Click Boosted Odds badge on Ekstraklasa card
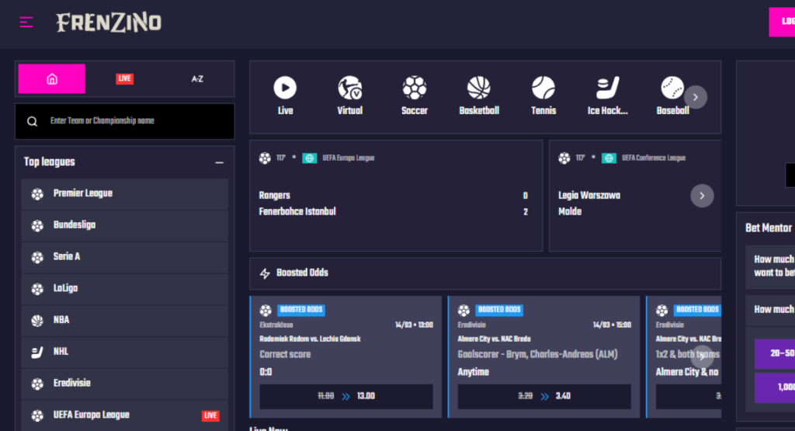This screenshot has height=431, width=795. pyautogui.click(x=301, y=310)
